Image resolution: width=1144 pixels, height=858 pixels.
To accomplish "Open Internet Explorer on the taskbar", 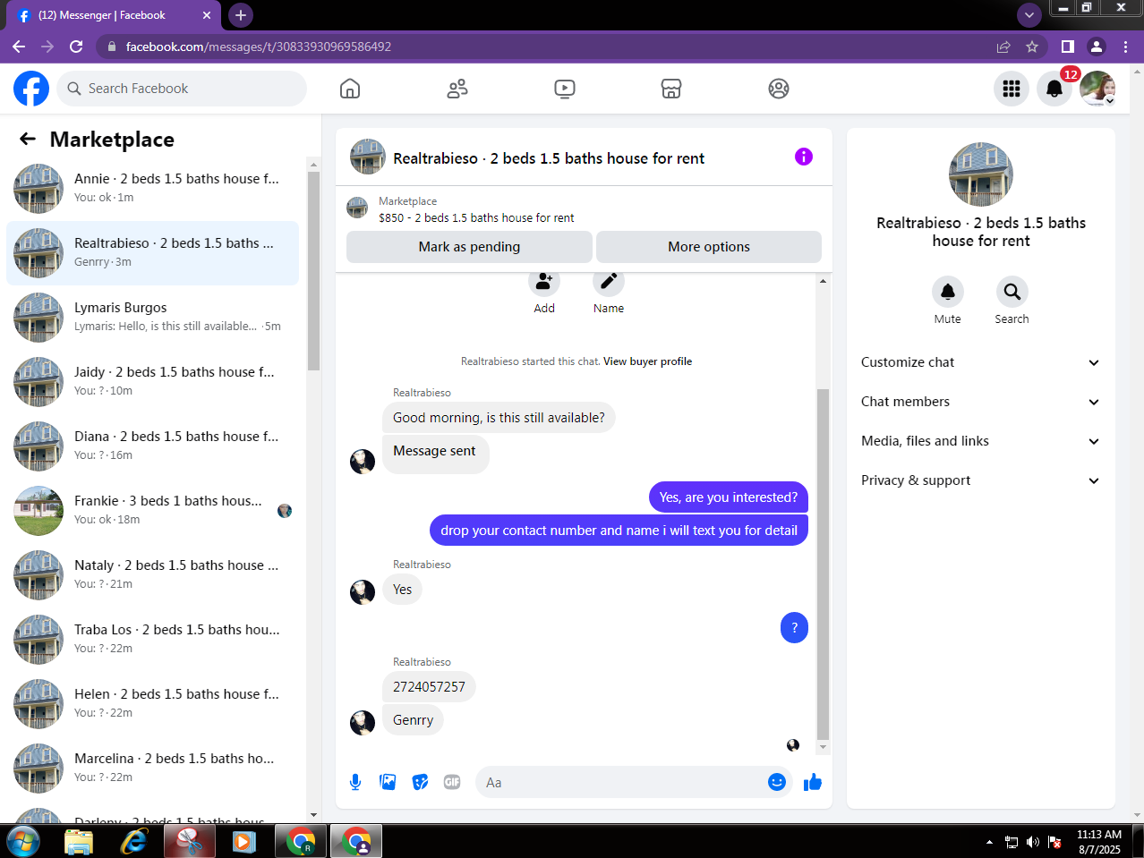I will pos(134,842).
